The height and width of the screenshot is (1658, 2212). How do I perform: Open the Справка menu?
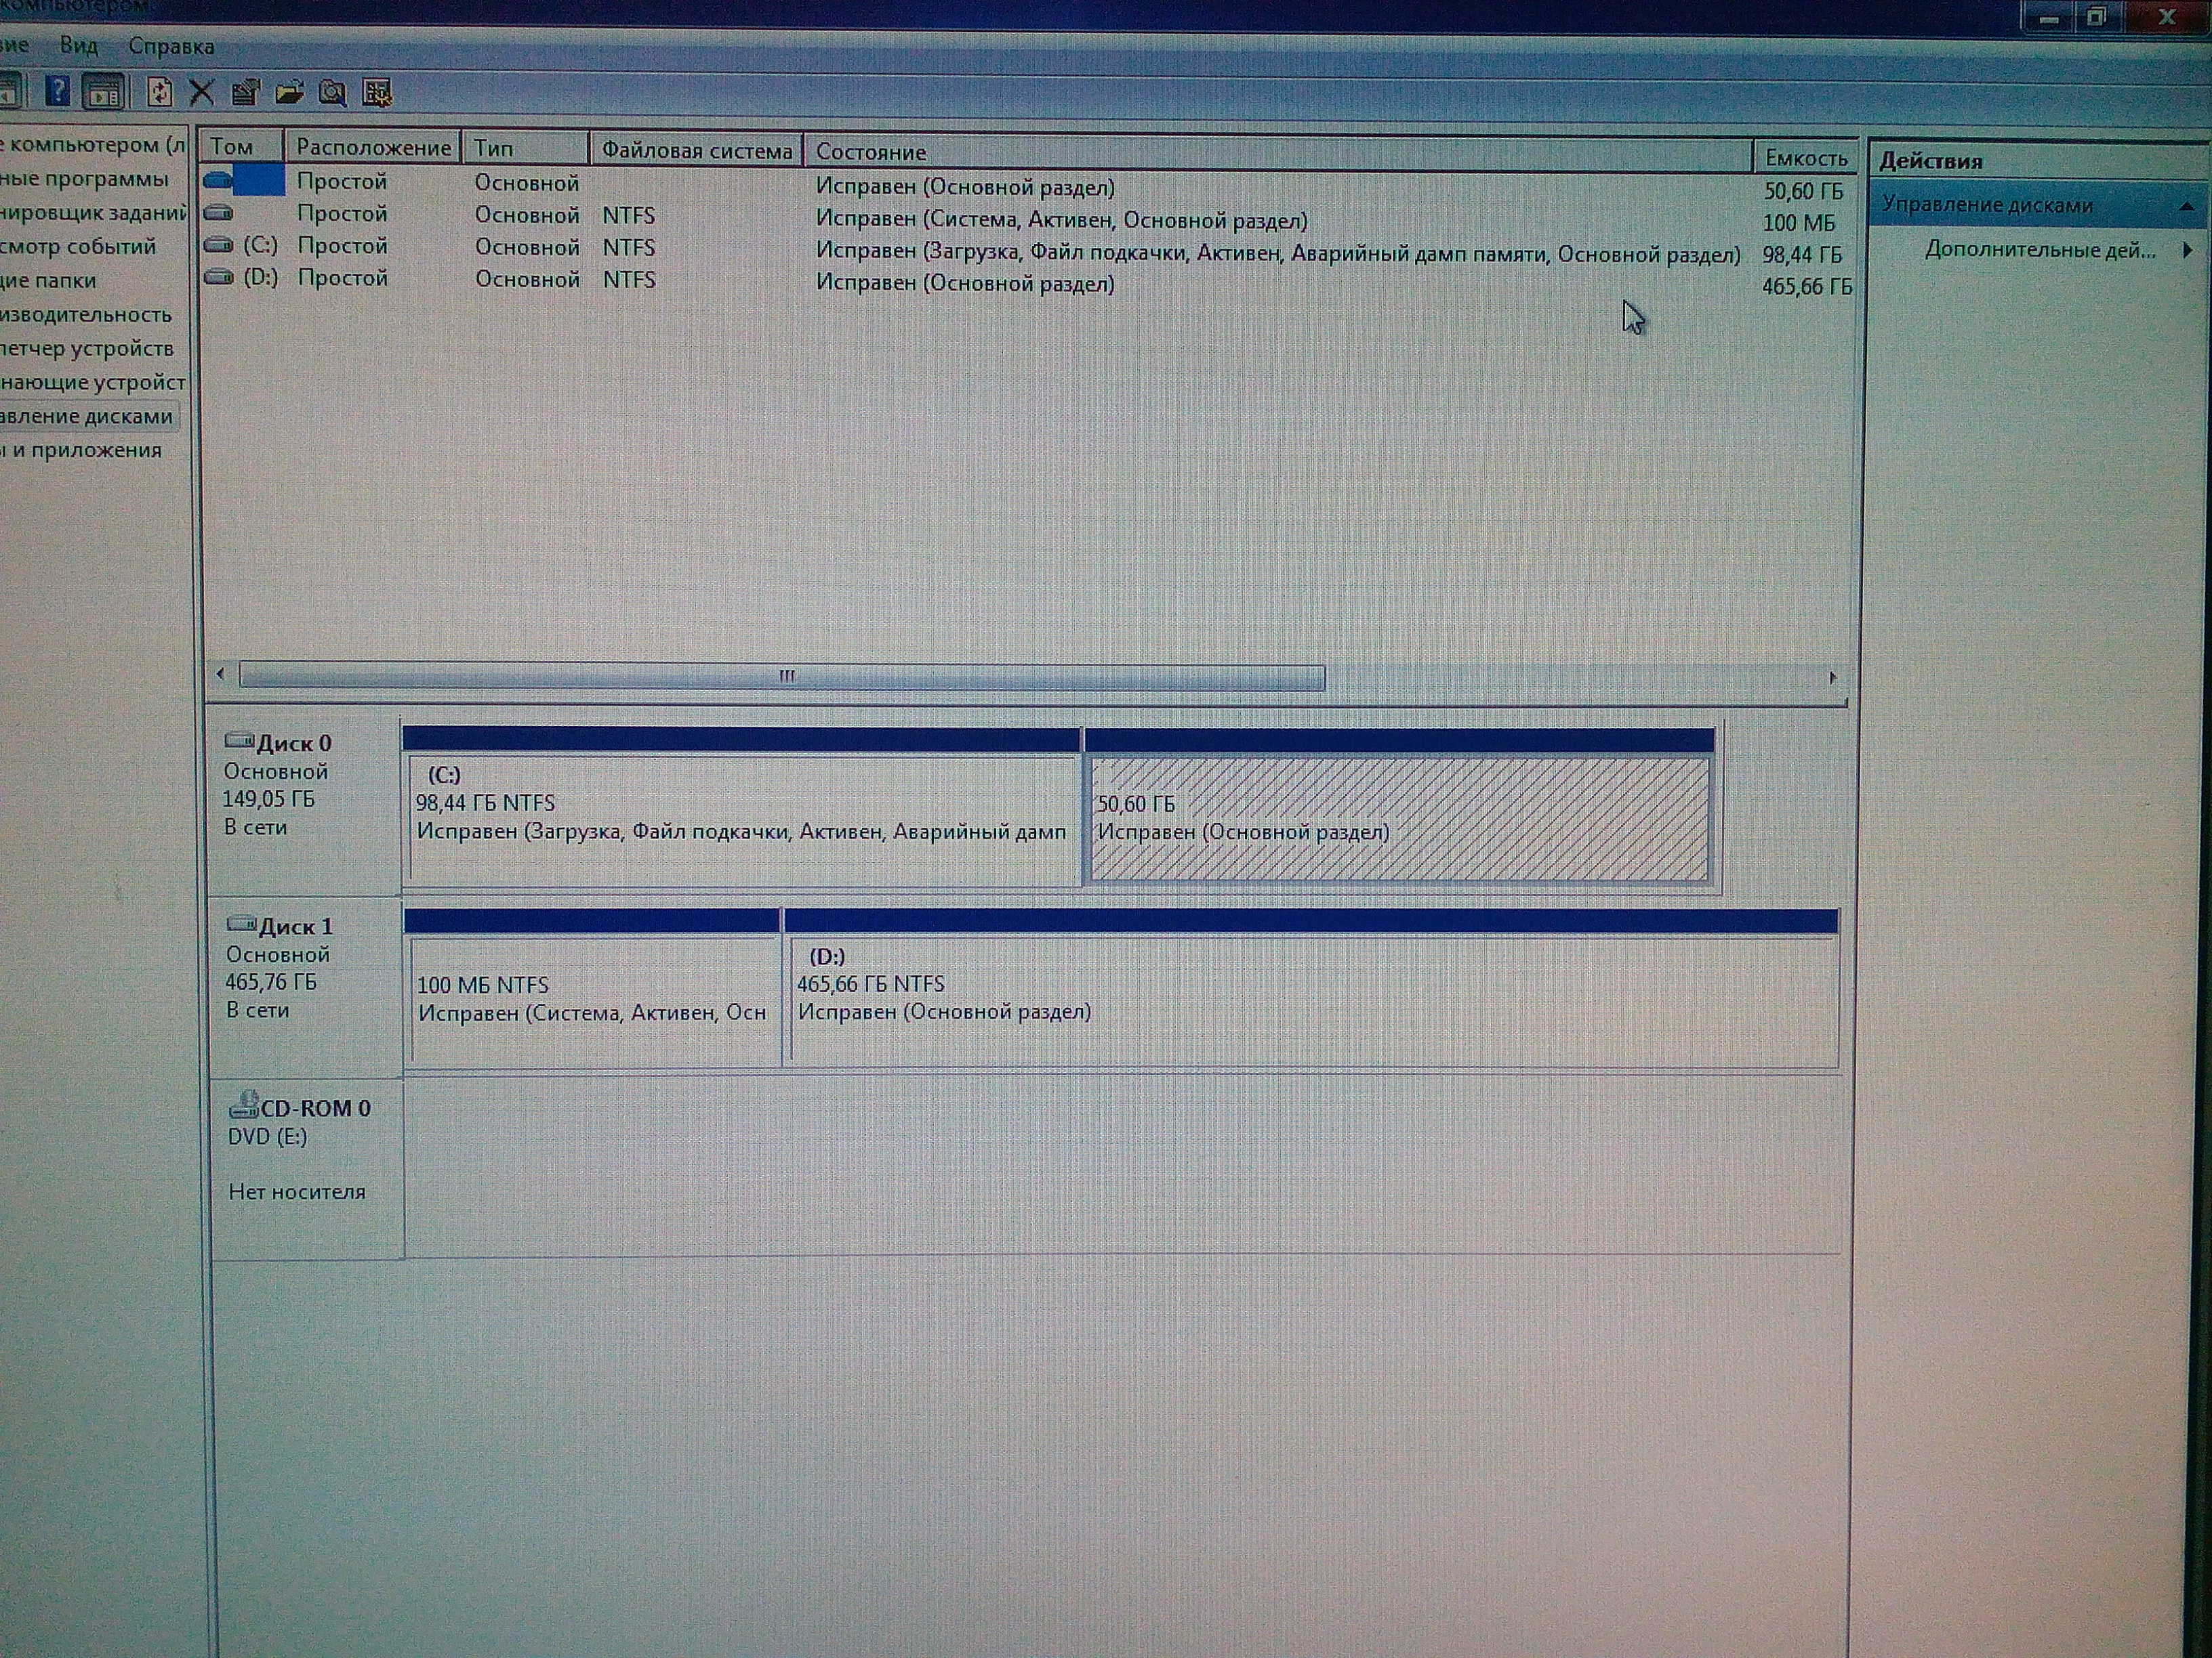171,46
